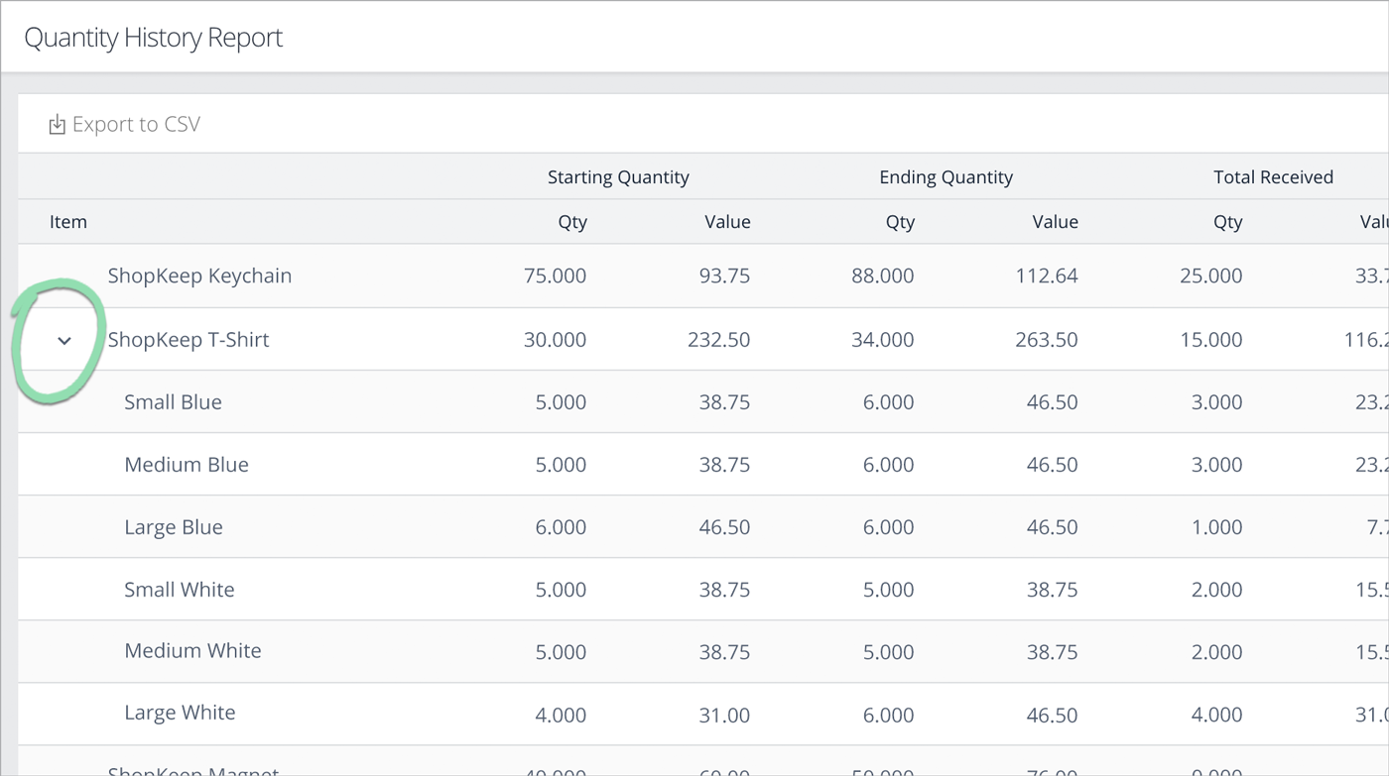Click the Value header under Starting Quantity
Image resolution: width=1389 pixels, height=776 pixels.
point(727,222)
